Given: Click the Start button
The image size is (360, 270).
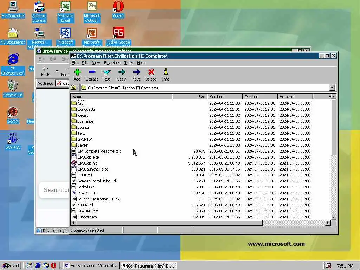Looking at the screenshot, I should [x=11, y=266].
